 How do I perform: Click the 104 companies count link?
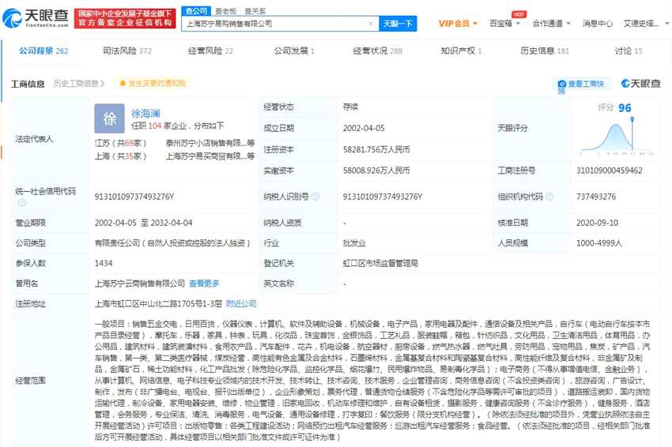click(x=155, y=126)
